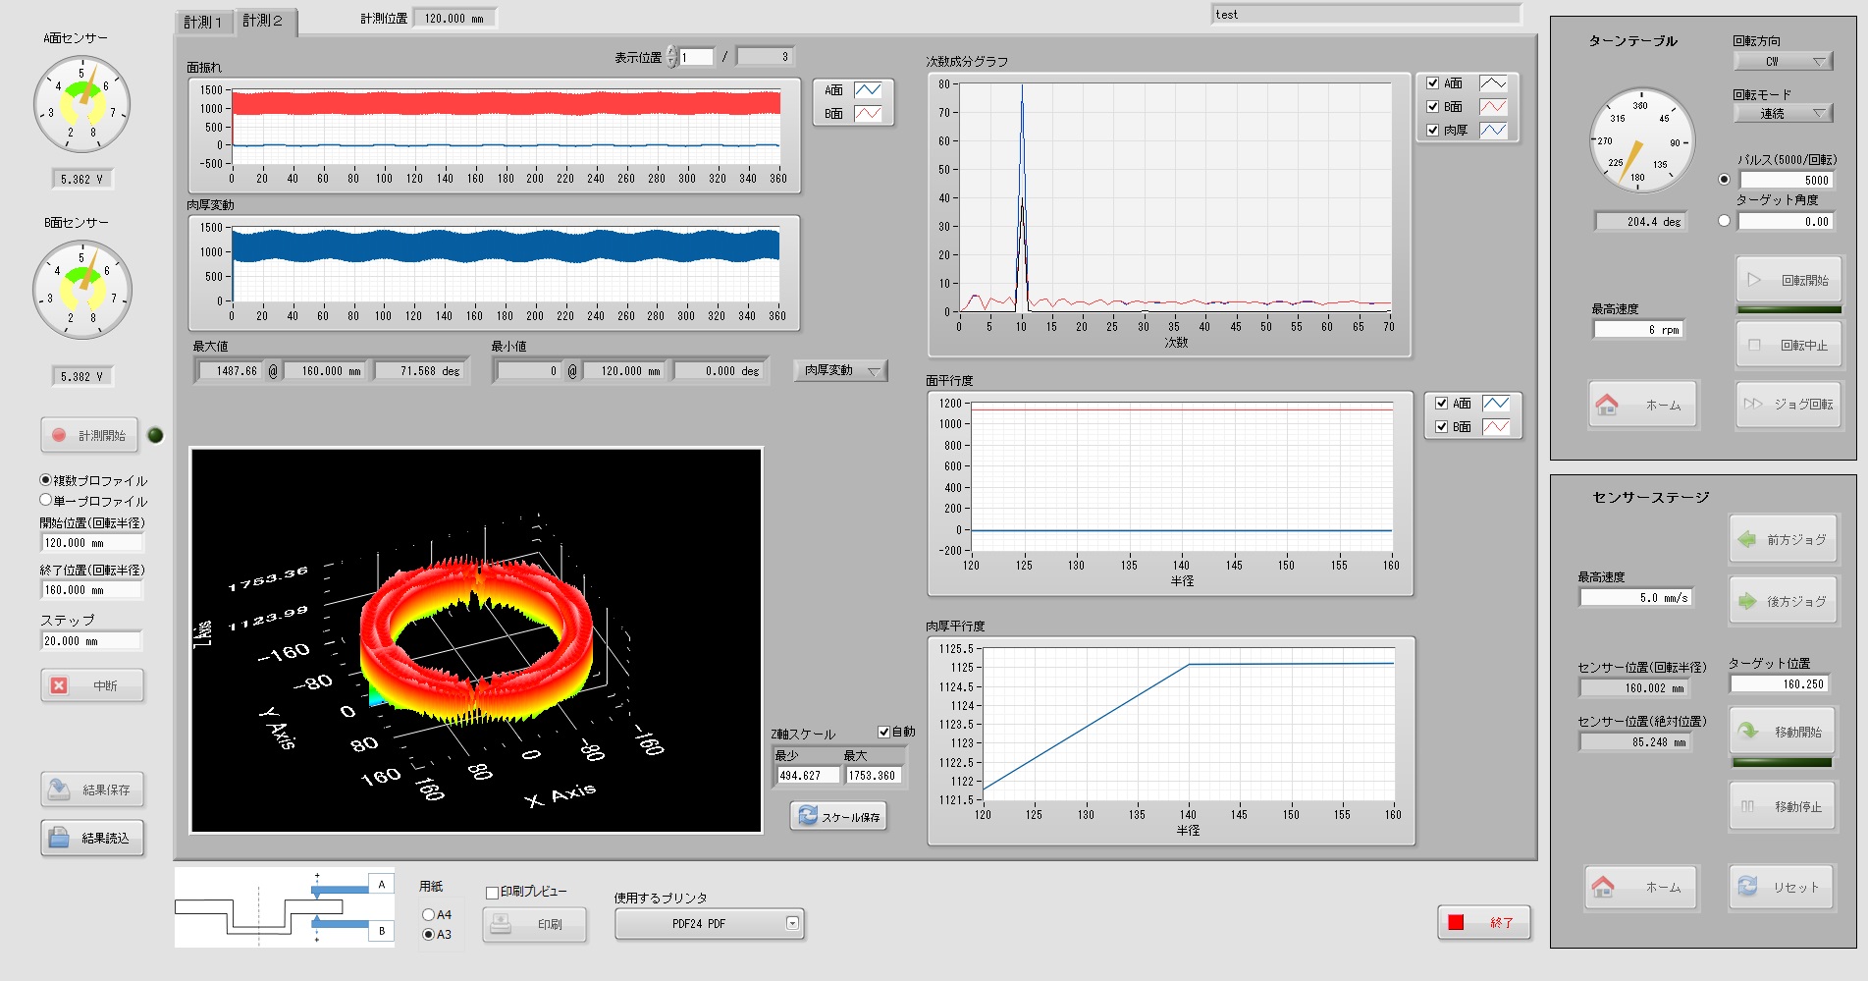This screenshot has width=1868, height=981.
Task: Open the 回転モード 連続 dropdown
Action: (1783, 113)
